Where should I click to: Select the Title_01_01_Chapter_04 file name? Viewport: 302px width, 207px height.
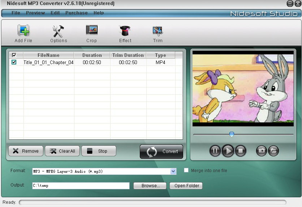(48, 62)
